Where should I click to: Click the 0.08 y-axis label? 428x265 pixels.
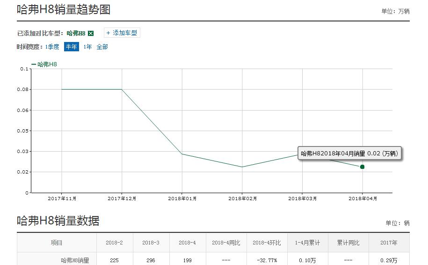pyautogui.click(x=22, y=89)
